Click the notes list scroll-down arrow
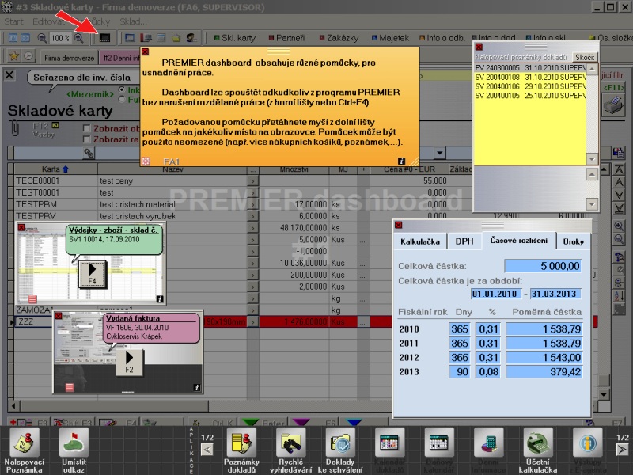633x475 pixels. tap(592, 159)
